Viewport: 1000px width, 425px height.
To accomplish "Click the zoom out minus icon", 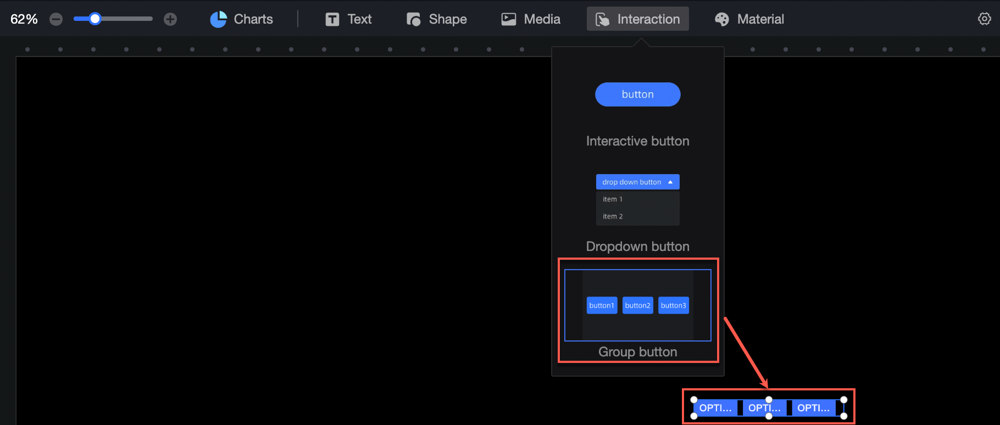I will [56, 19].
